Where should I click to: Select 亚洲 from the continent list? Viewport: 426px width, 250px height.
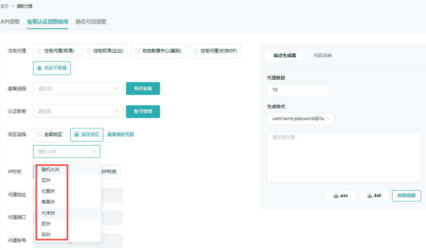45,180
